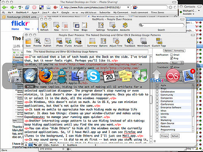Image resolution: width=203 pixels, height=152 pixels.
Task: Check the Open Source category checkbox
Action: pos(157,123)
